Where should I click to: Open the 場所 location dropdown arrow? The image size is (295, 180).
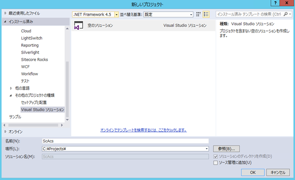[207, 149]
